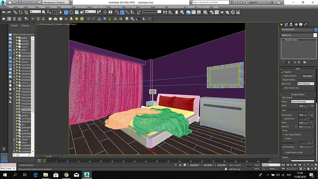The height and width of the screenshot is (179, 318).
Task: Enable the Show Horizon Line checkbox
Action: click(282, 88)
